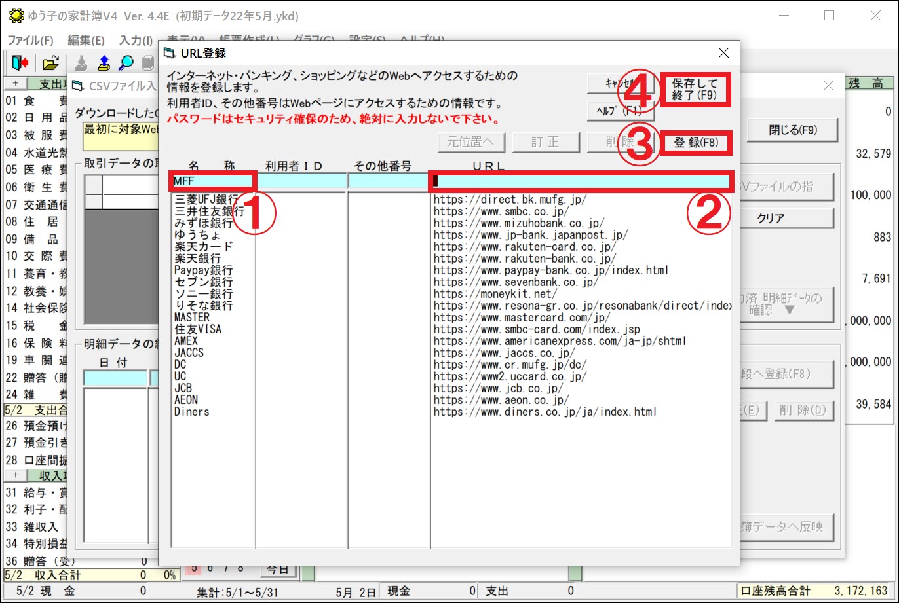Click the exit door icon in main toolbar

pos(20,63)
